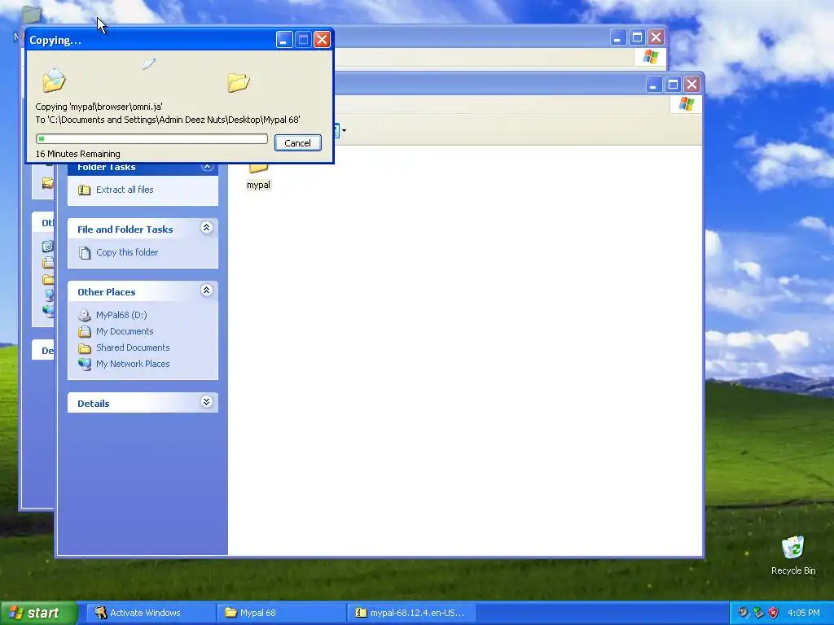Screen dimensions: 834x625
Task: Switch to Mypal 68 taskbar button
Action: (281, 613)
